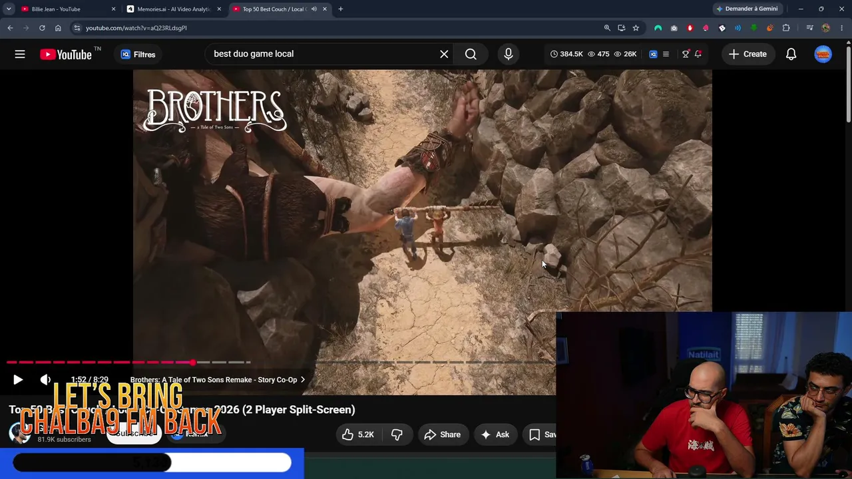Clear the search query with the X
The image size is (852, 479).
click(x=444, y=54)
